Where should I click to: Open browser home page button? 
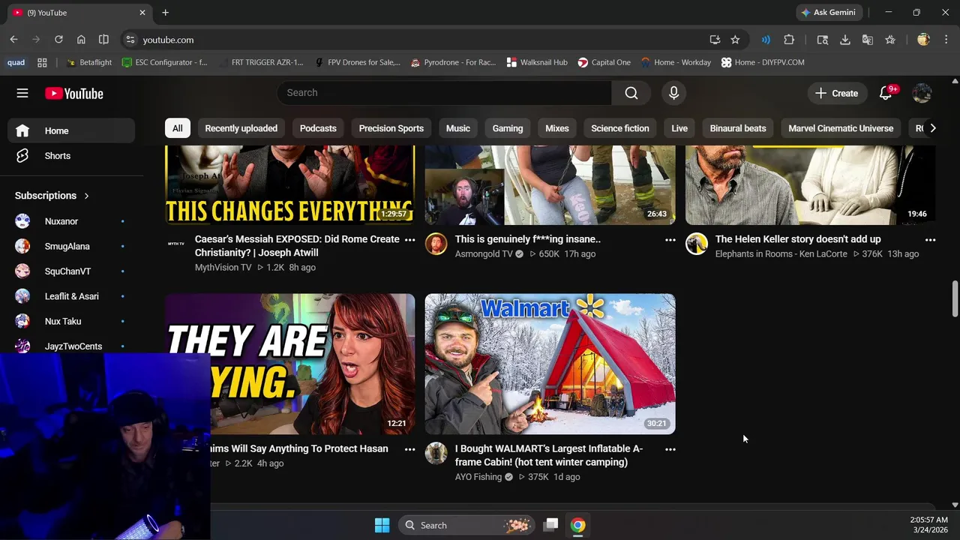[x=81, y=40]
